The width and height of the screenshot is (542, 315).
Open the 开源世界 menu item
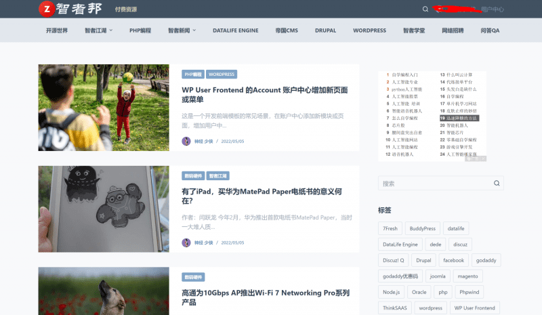57,30
